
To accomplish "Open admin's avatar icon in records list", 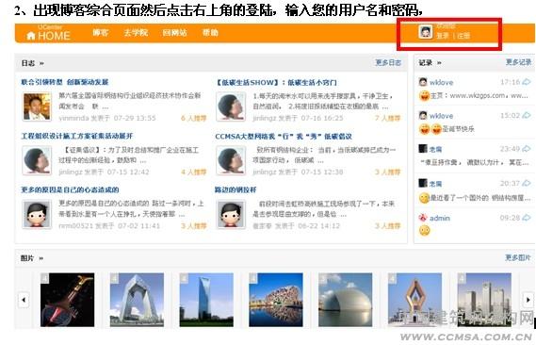I will 423,218.
